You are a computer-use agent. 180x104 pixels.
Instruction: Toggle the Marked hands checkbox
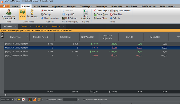(x=47, y=100)
